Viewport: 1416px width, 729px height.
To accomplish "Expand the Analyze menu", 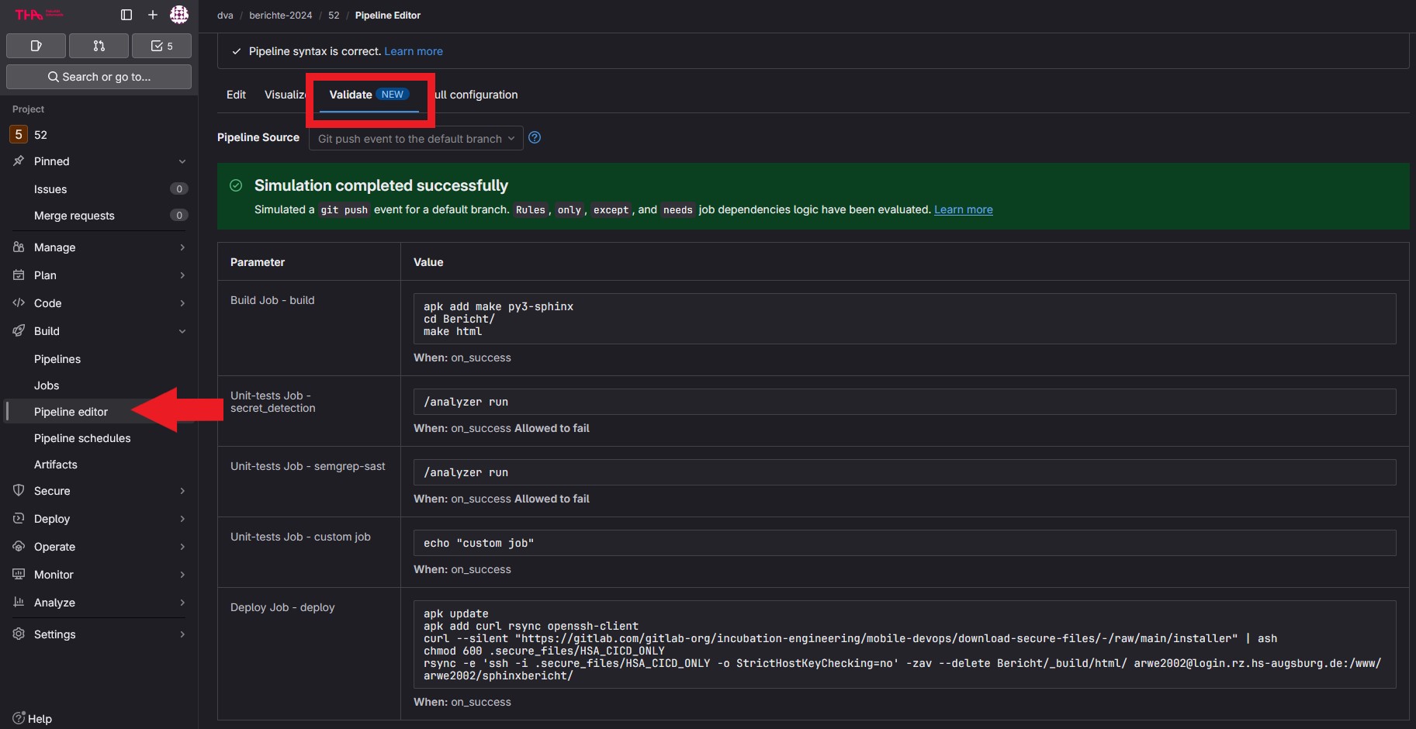I will pos(99,603).
